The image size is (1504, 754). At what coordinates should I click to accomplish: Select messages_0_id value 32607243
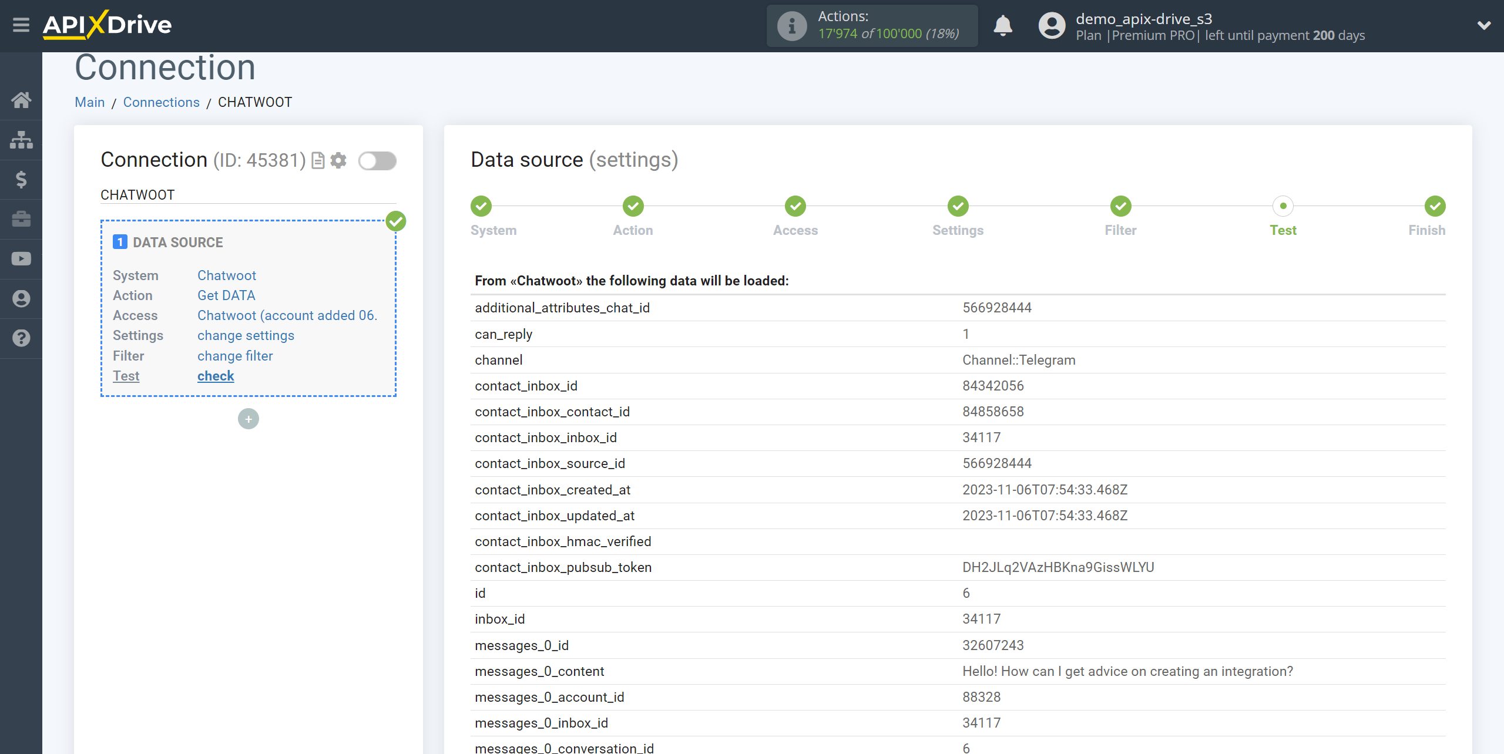[993, 645]
